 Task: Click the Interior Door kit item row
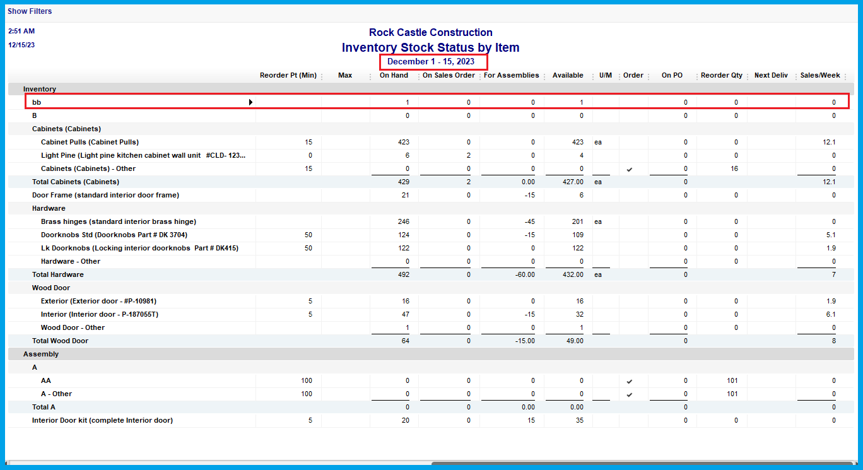click(431, 420)
